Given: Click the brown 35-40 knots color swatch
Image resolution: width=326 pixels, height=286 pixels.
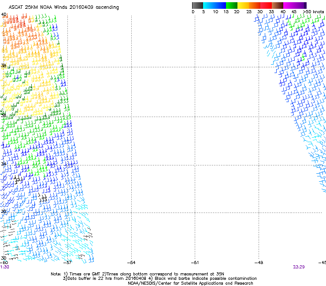Looking at the screenshot, I should 278,5.
